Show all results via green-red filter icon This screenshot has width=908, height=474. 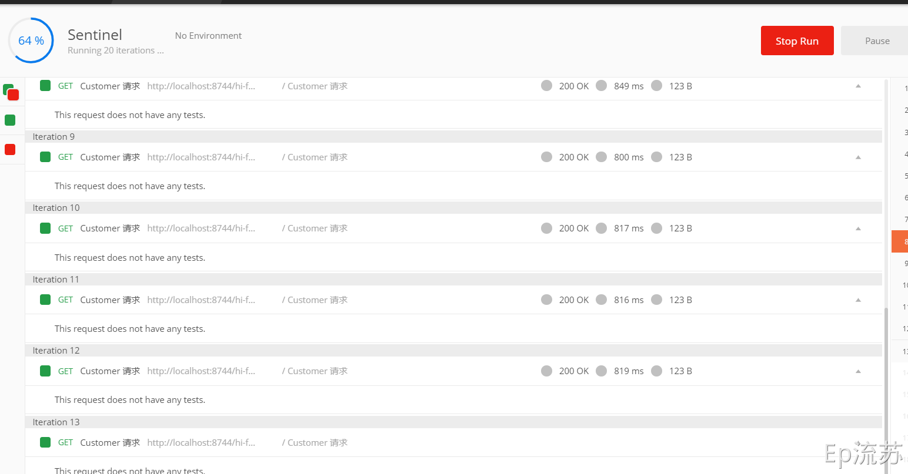pyautogui.click(x=11, y=92)
